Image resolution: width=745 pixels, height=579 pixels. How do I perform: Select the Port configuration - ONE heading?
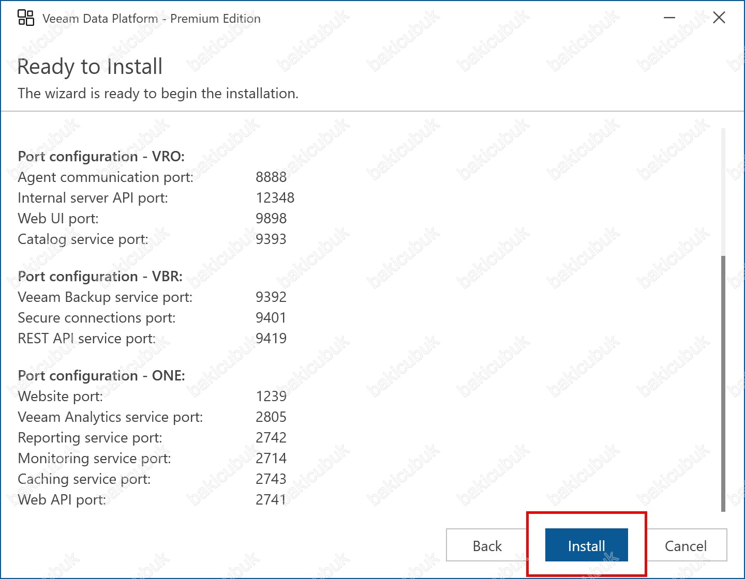101,375
